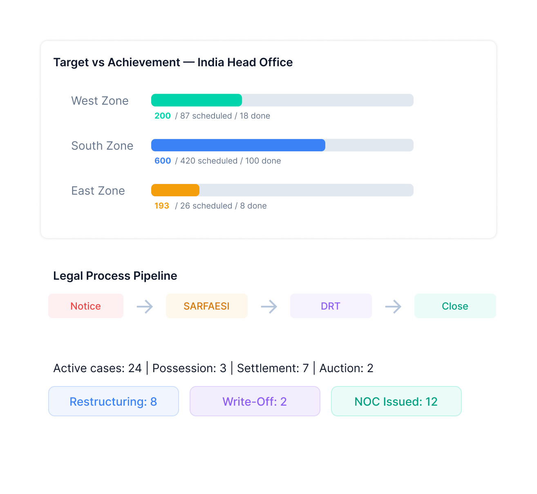Select the SARFAESI pipeline stage
This screenshot has height=494, width=537.
tap(207, 306)
